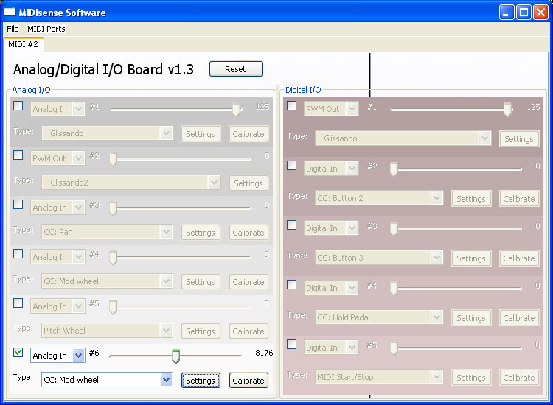Viewport: 553px width, 405px height.
Task: Enable Digital I/O channel #3 checkbox
Action: coord(292,225)
